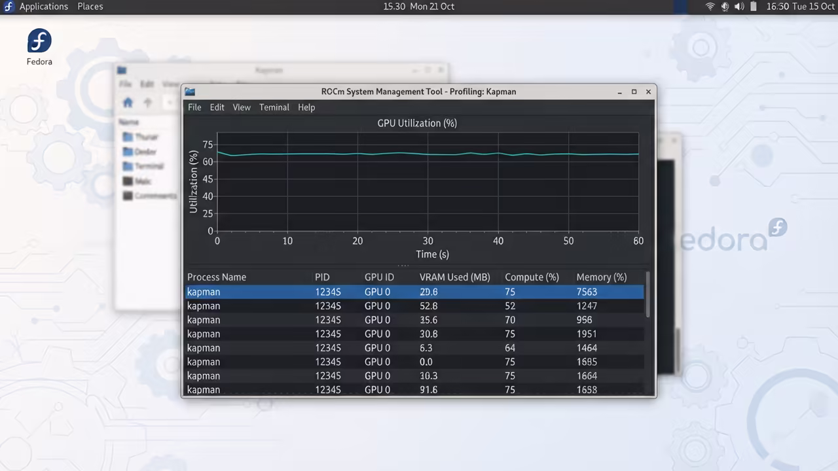Click the highlighted kapman row with memory 7563
Screen dimensions: 838x471
[414, 292]
